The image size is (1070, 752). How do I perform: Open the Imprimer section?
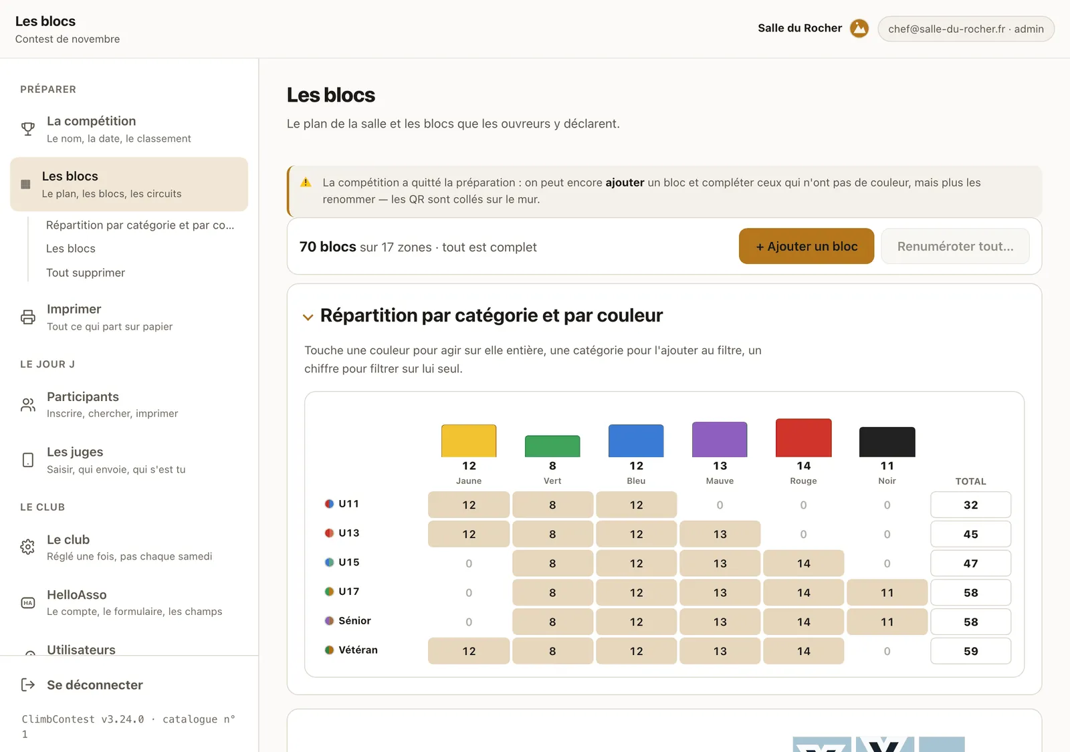(x=129, y=317)
